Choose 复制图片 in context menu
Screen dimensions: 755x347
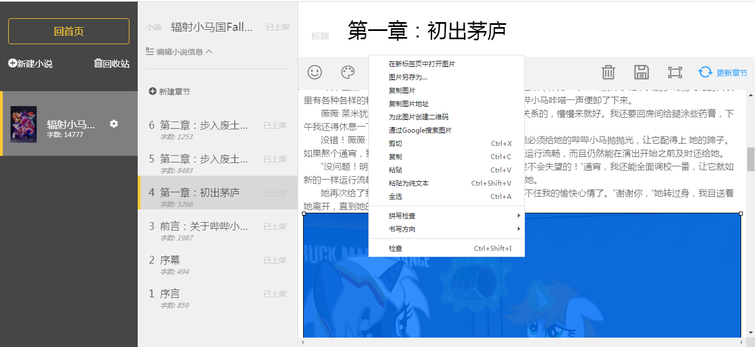tap(446, 91)
